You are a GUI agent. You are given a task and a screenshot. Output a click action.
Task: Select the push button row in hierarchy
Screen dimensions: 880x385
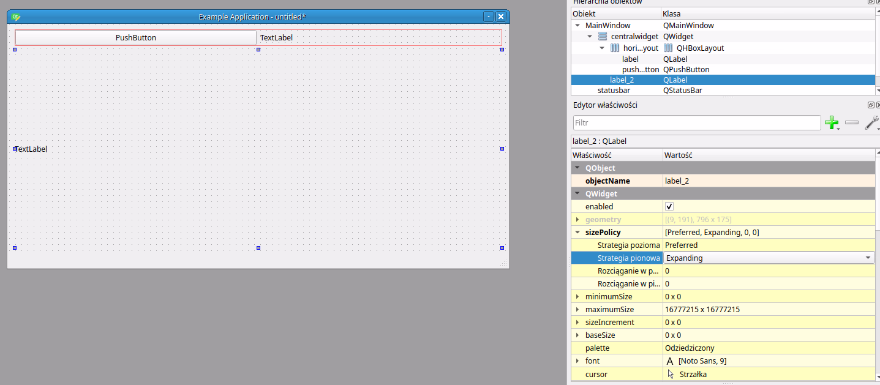[x=640, y=70]
